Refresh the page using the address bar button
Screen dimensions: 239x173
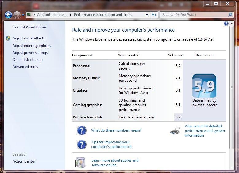[x=154, y=15]
